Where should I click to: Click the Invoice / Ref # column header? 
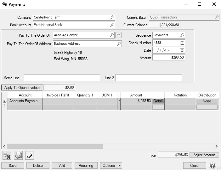[x=58, y=95]
